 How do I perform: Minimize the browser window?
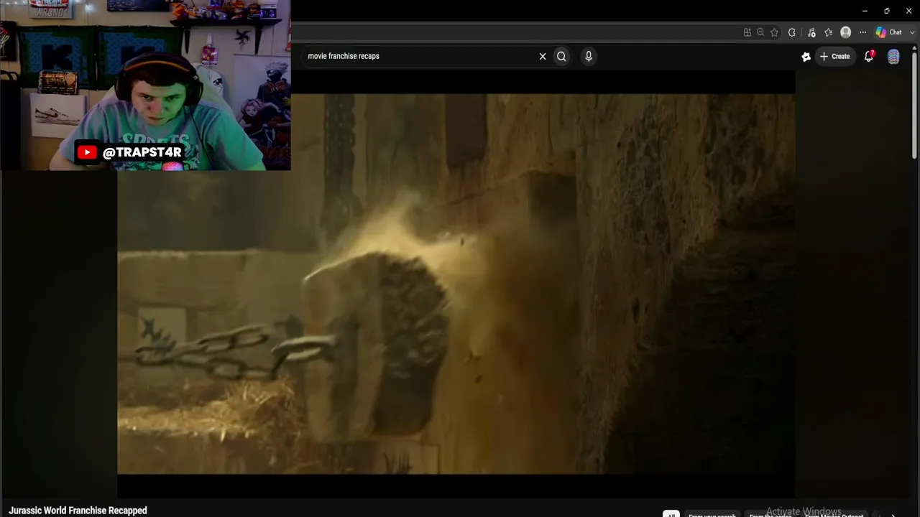tap(865, 11)
